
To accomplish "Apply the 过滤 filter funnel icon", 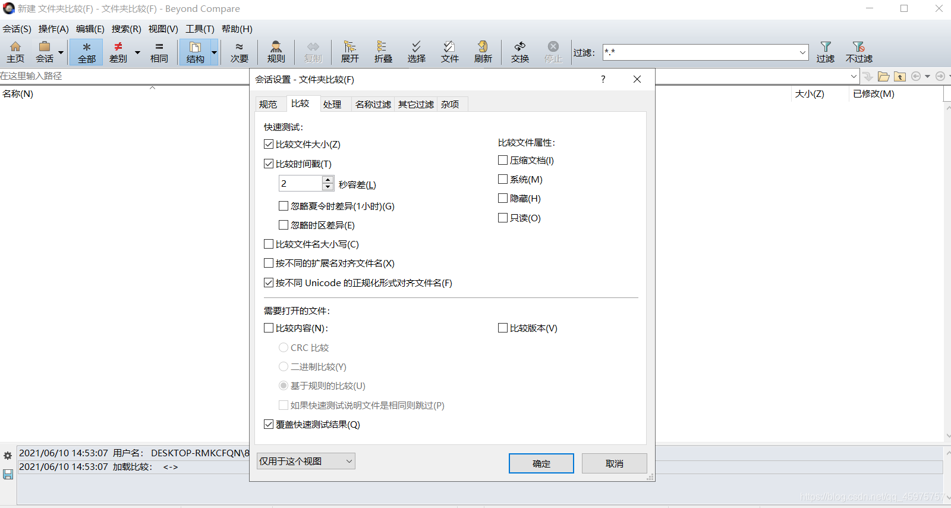I will click(825, 52).
